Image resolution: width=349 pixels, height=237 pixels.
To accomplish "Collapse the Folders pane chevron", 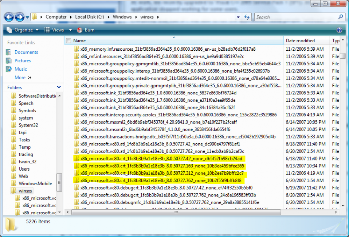I will click(59, 87).
